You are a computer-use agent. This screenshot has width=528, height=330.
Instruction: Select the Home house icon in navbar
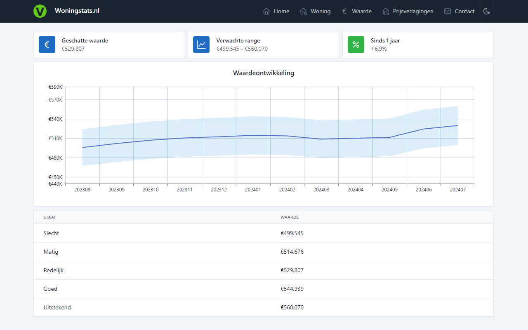pos(266,11)
